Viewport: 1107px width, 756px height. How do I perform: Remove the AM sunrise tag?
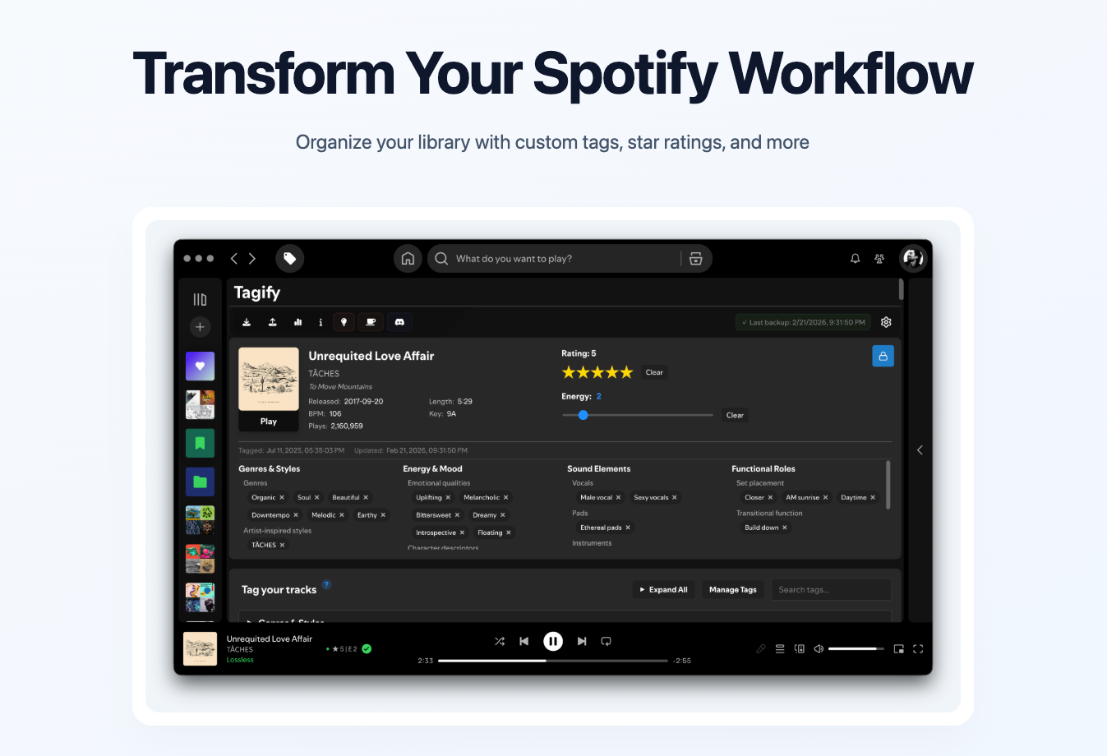point(825,497)
